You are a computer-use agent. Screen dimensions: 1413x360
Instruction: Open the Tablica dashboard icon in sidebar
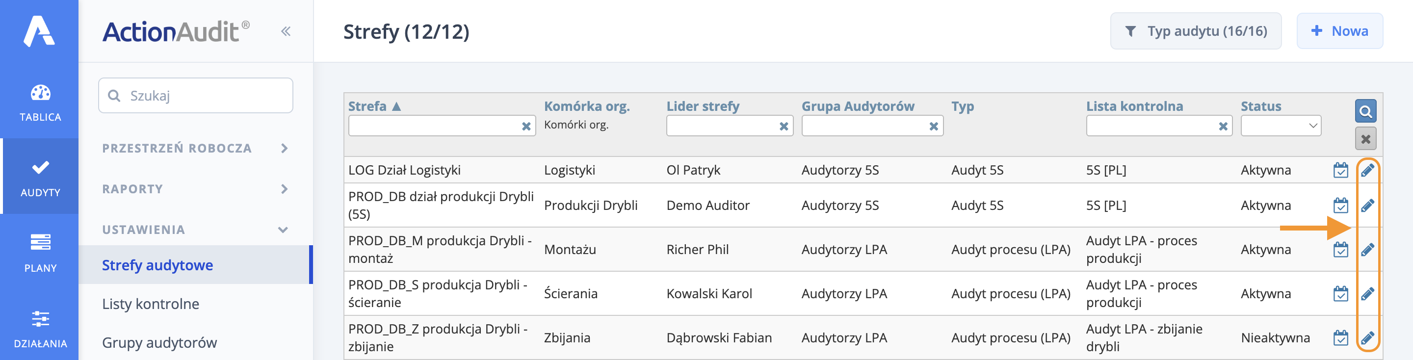pyautogui.click(x=39, y=102)
